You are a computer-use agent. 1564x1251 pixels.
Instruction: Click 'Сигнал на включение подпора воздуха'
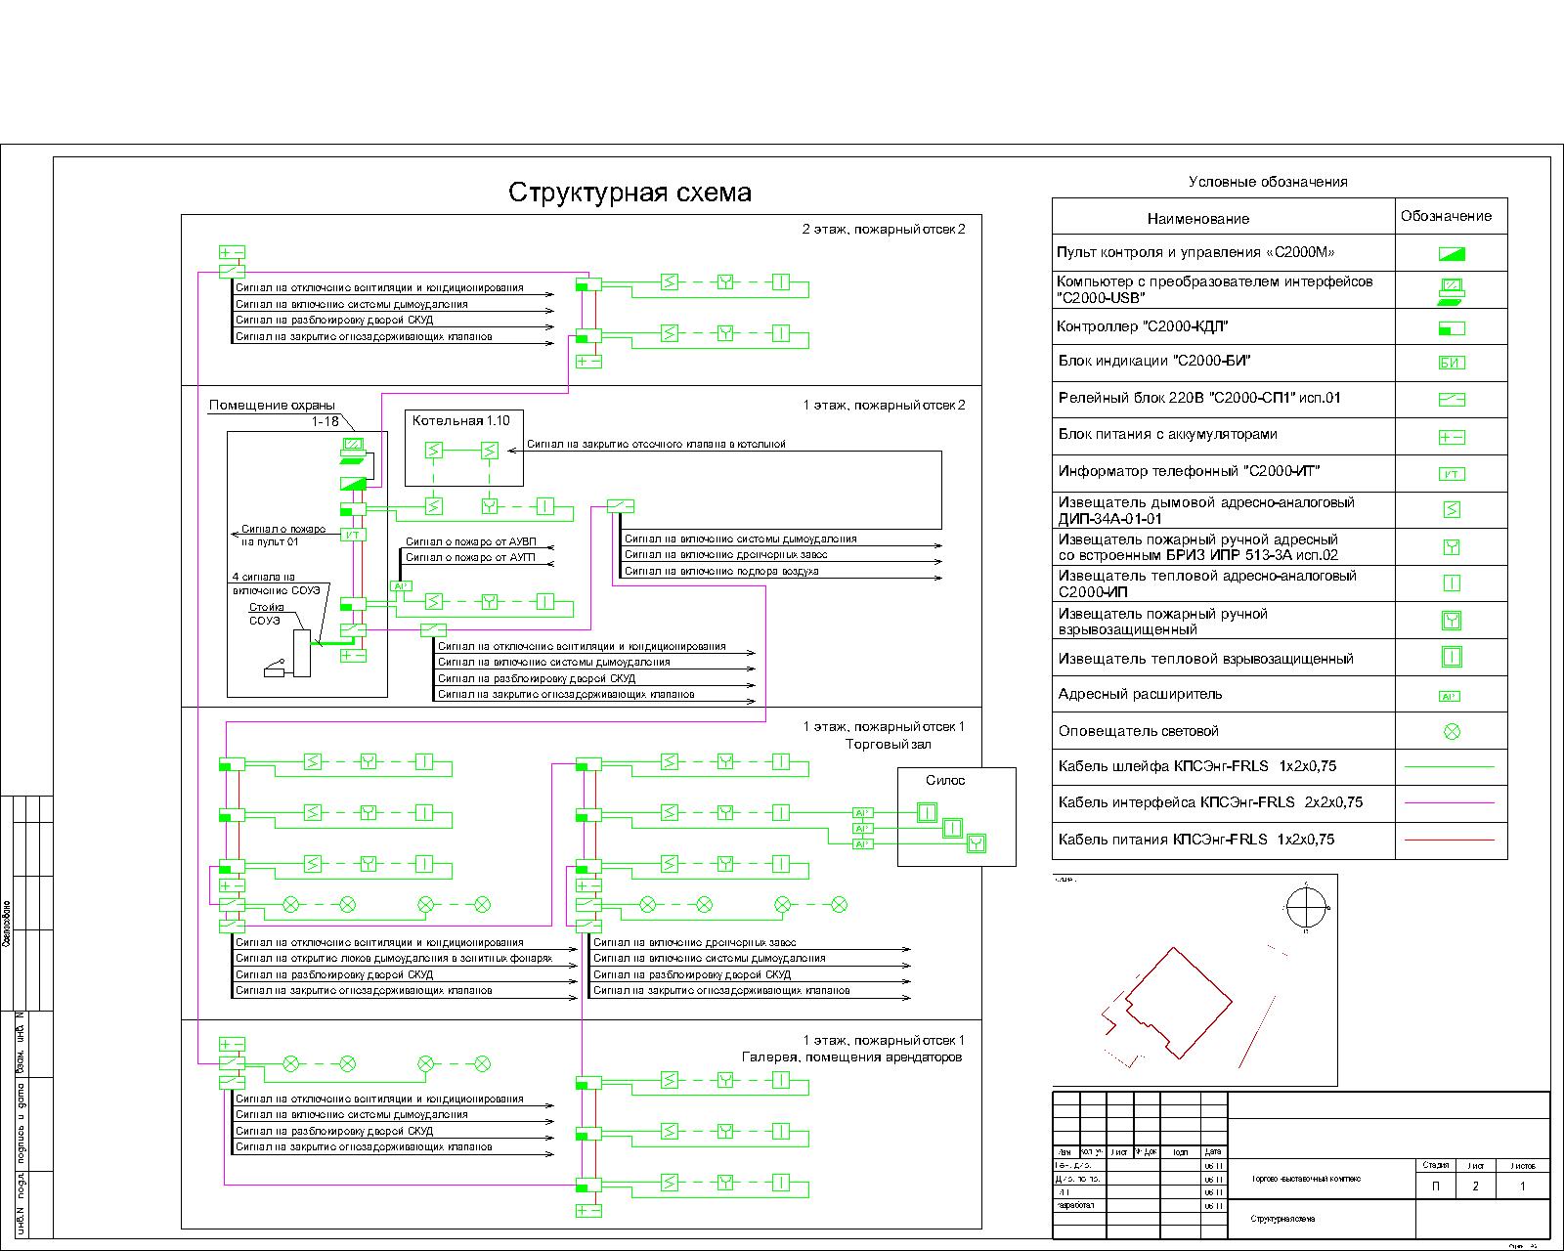click(721, 571)
